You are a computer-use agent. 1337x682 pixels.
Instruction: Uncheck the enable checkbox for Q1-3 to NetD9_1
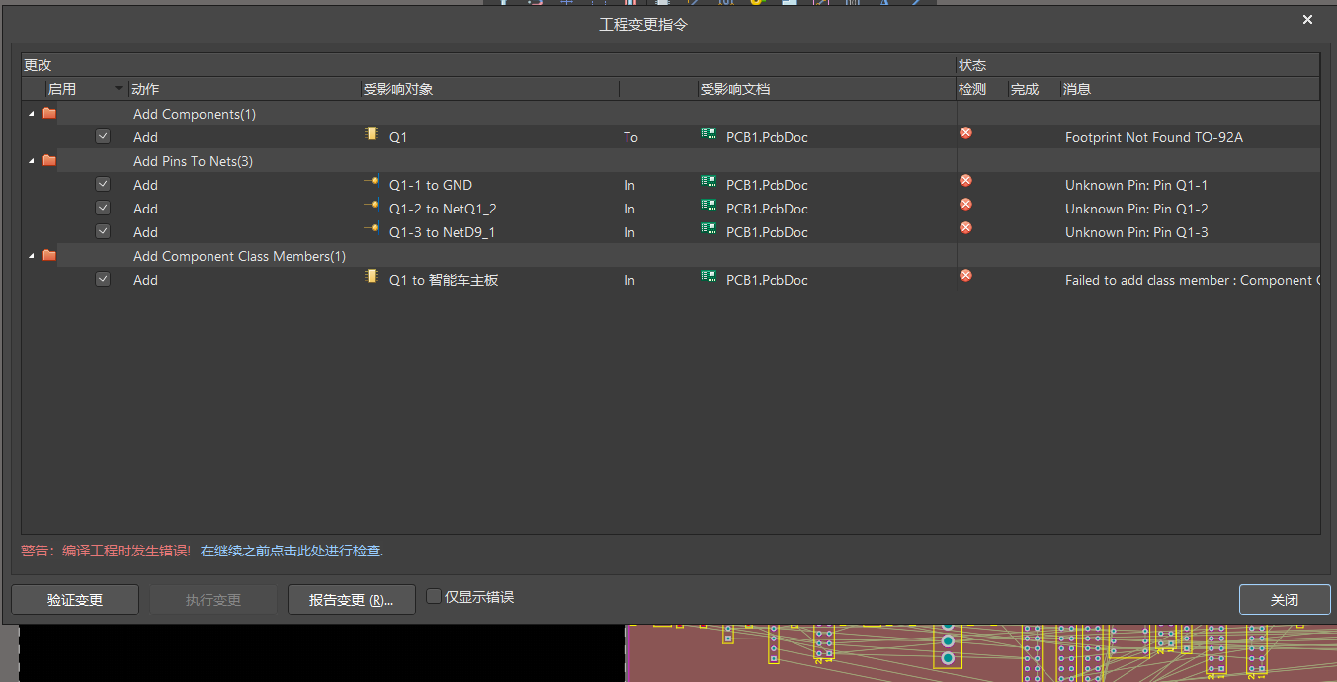103,231
